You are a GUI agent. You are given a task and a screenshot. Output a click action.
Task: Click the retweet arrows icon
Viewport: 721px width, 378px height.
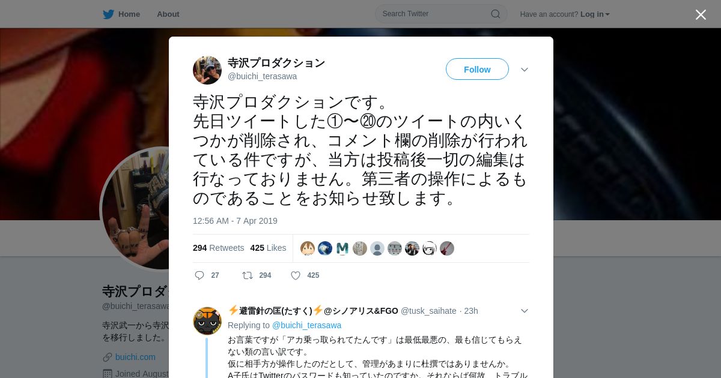248,275
